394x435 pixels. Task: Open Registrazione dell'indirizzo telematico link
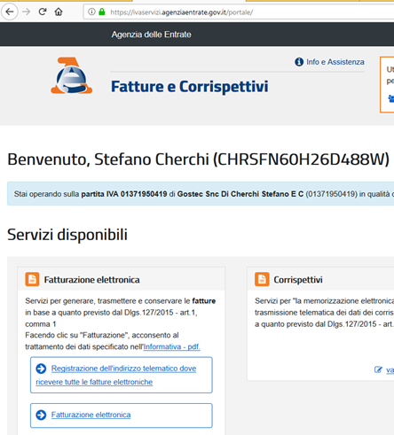[x=116, y=375]
